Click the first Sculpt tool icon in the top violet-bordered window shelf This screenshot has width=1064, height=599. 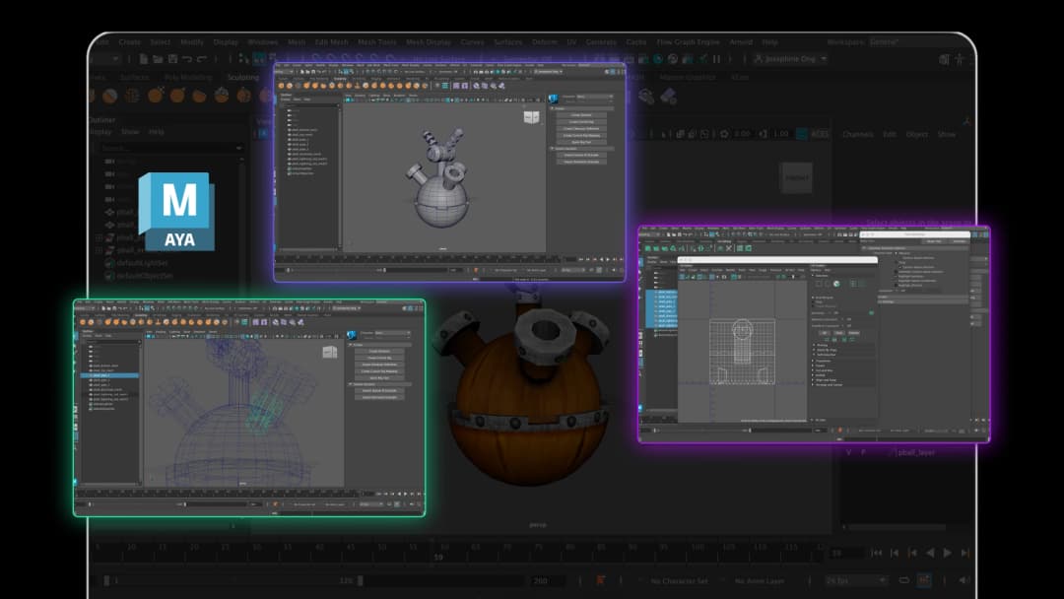pos(283,86)
